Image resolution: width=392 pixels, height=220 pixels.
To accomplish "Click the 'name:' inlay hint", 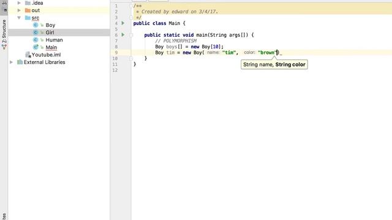I will (213, 53).
